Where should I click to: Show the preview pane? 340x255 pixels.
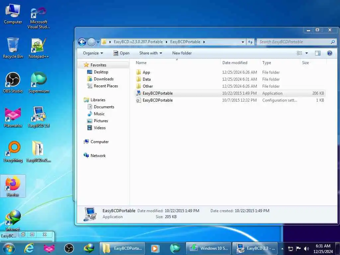click(x=318, y=53)
